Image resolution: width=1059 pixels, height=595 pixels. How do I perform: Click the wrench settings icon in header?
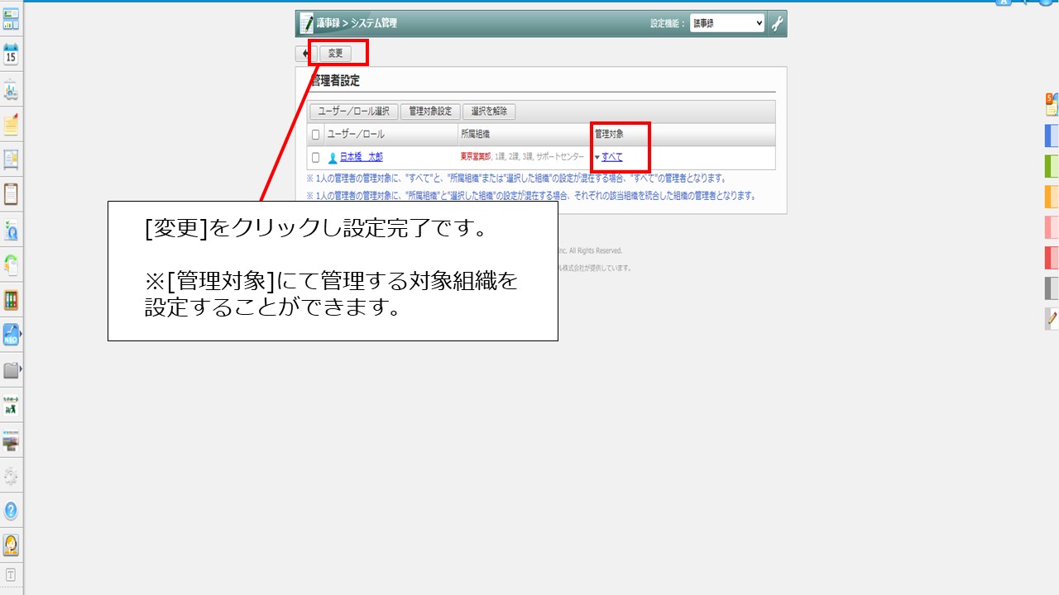tap(777, 24)
